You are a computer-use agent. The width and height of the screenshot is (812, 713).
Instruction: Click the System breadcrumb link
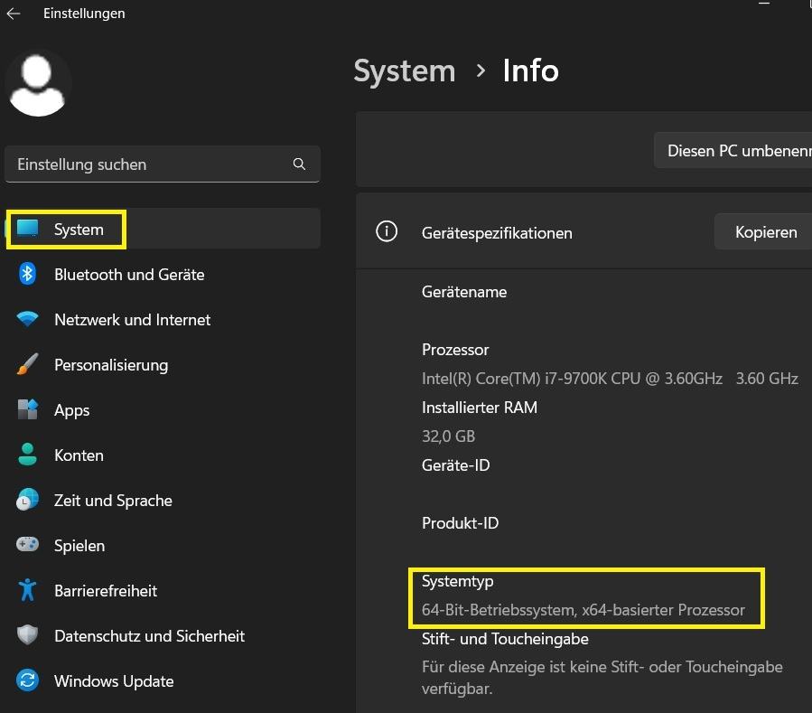(x=405, y=71)
